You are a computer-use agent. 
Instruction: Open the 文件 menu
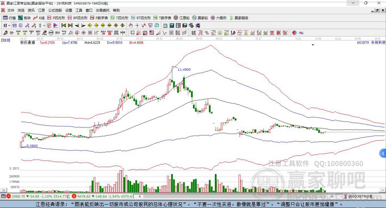click(11, 10)
